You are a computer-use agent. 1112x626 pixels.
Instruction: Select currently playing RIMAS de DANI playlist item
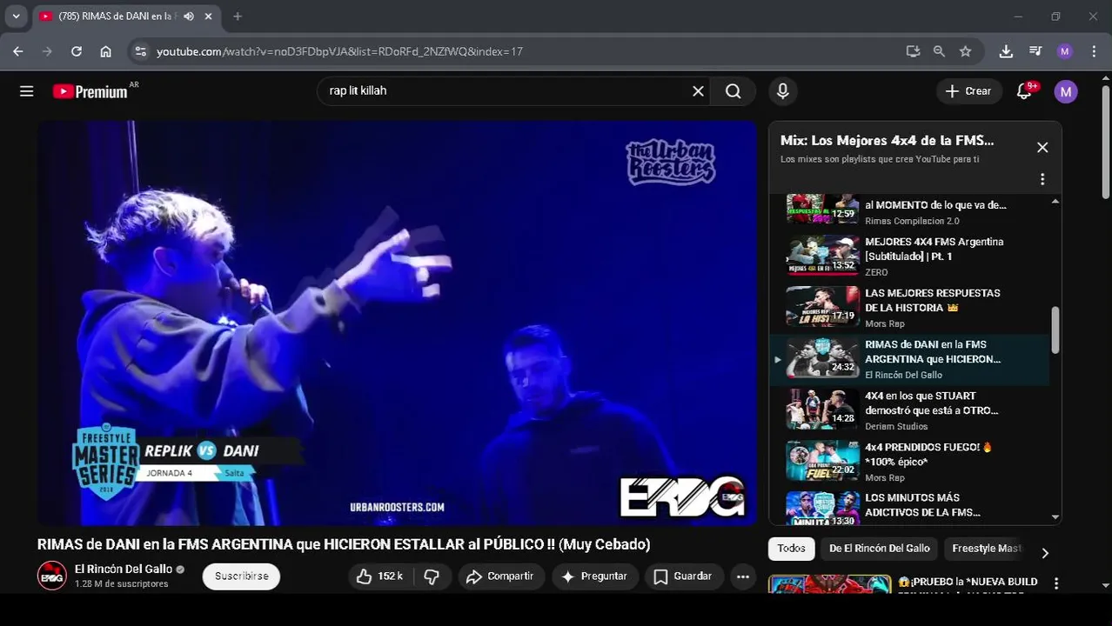909,359
